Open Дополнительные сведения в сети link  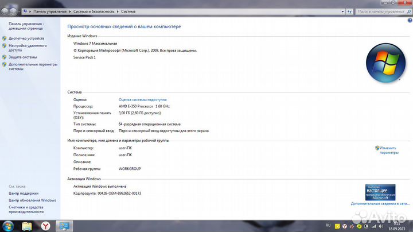pyautogui.click(x=380, y=203)
